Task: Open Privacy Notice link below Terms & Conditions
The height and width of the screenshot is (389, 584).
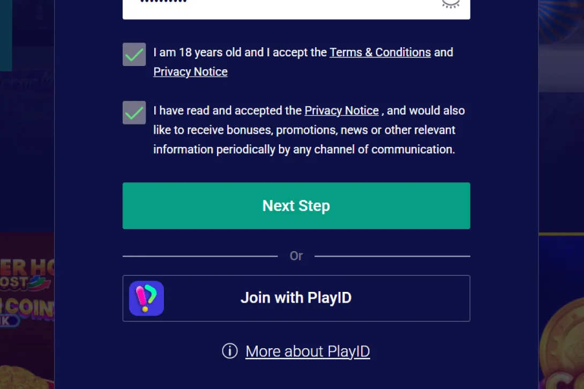Action: click(190, 71)
